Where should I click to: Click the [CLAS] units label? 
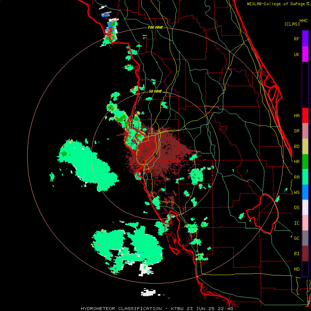click(x=292, y=24)
